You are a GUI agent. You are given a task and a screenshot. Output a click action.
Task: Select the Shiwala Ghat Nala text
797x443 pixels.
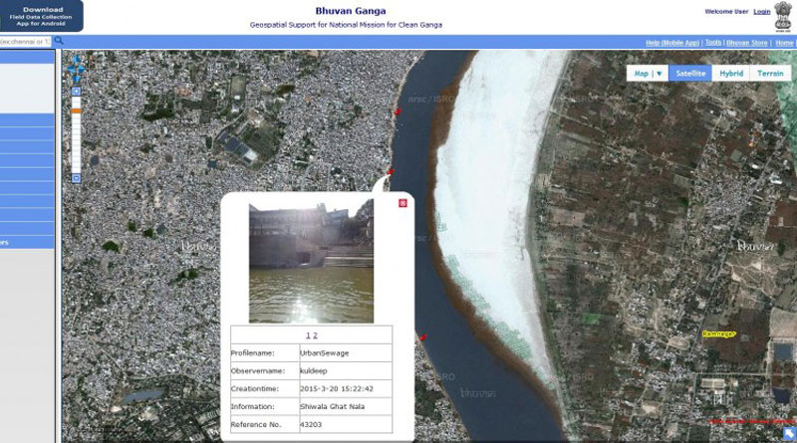[332, 406]
